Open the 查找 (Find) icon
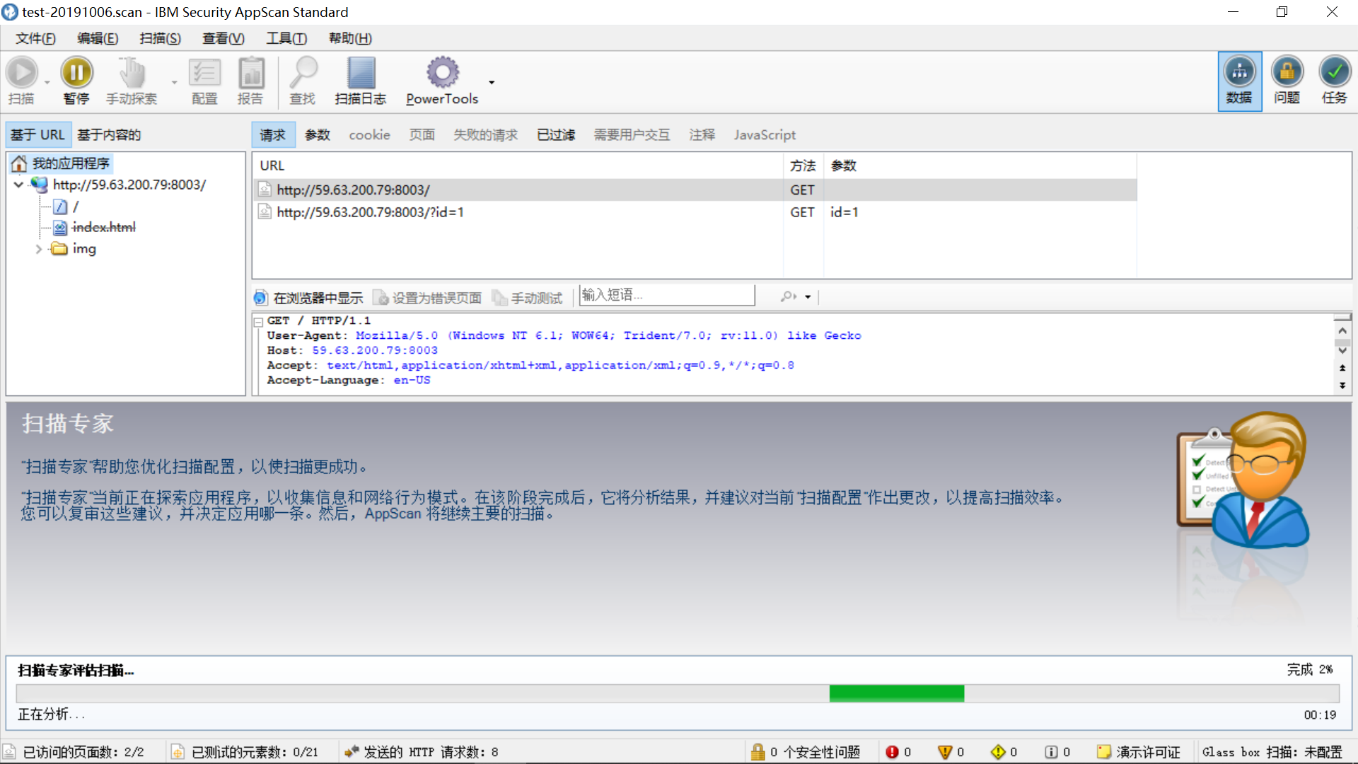Viewport: 1358px width, 764px height. point(303,80)
